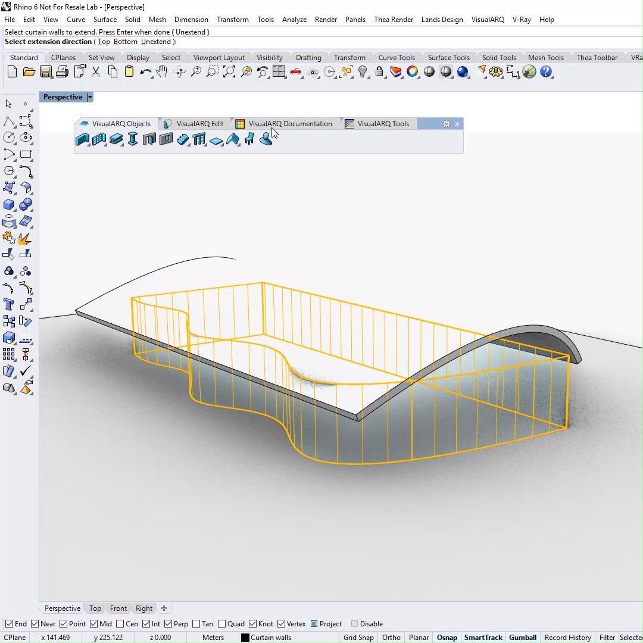Toggle SmartTrack in status bar
Screen dimensions: 643x643
click(483, 637)
